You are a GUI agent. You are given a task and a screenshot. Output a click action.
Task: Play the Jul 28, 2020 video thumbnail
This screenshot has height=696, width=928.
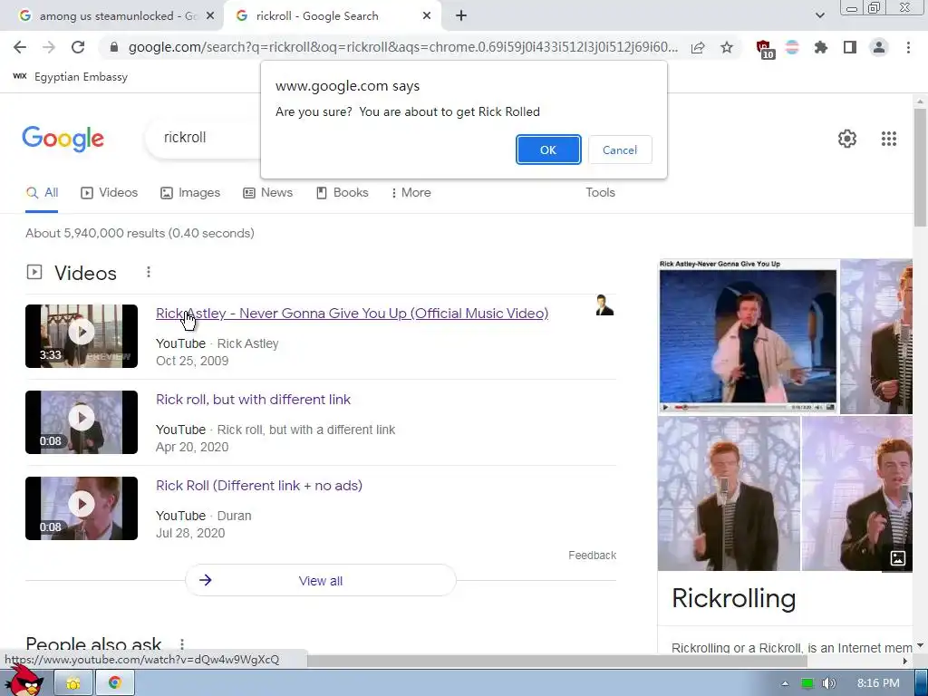(81, 508)
